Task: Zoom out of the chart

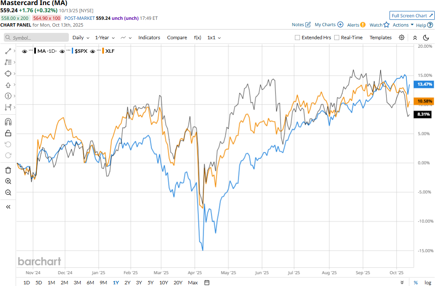Action: click(x=8, y=193)
